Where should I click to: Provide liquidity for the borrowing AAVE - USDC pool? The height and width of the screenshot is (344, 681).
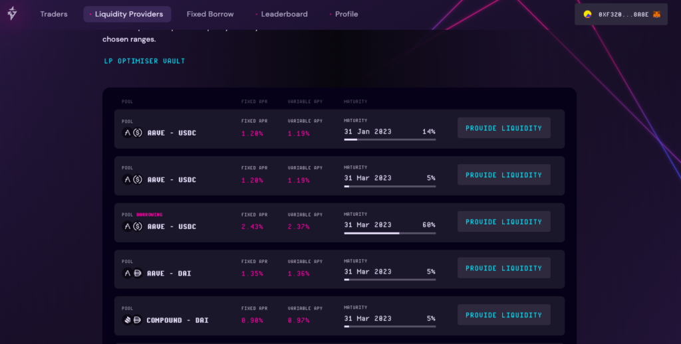(x=504, y=222)
